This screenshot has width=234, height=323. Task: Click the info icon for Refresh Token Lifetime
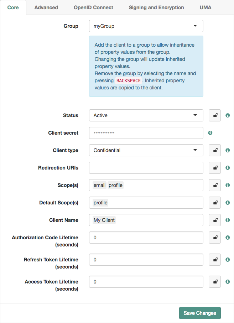point(227,260)
